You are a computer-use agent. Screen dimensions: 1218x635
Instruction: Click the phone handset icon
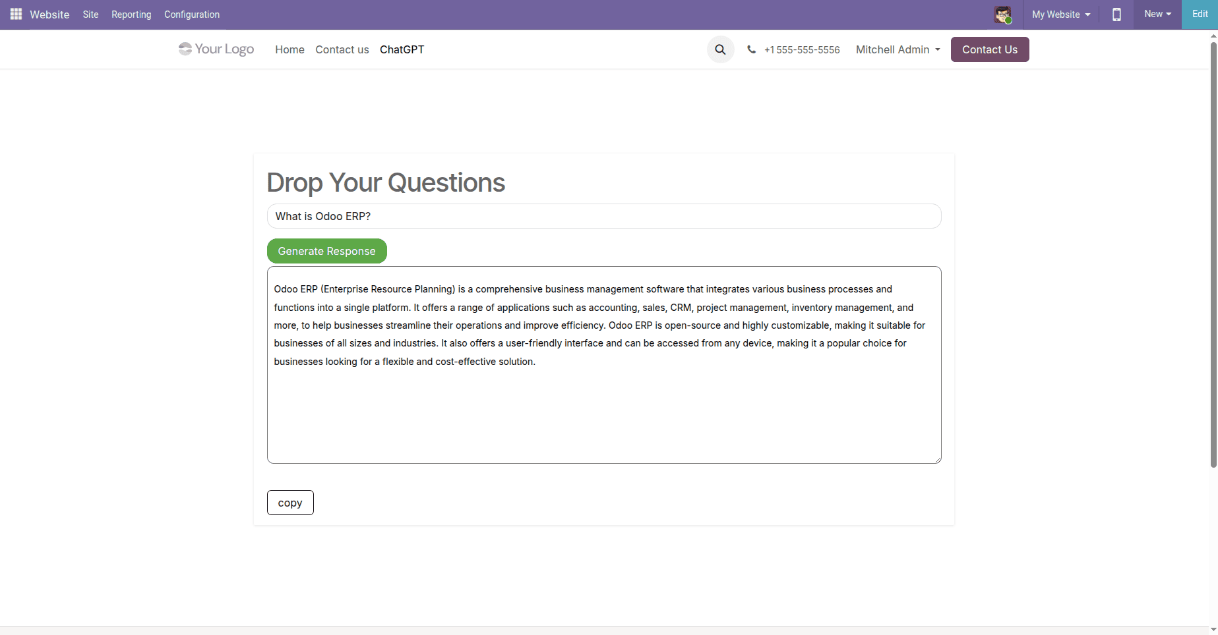coord(751,49)
